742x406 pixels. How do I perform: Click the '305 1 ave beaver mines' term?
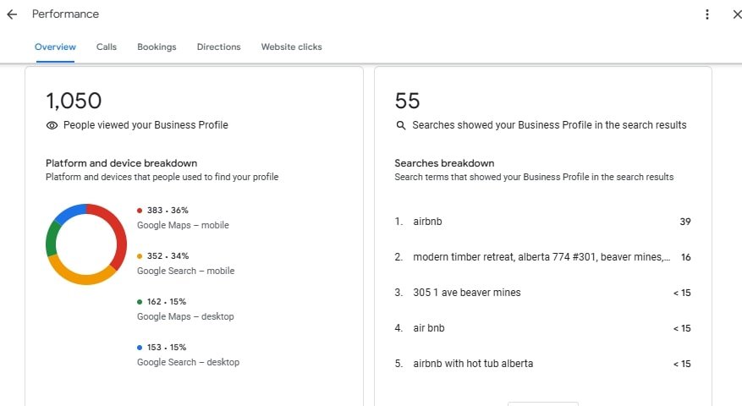pos(467,293)
